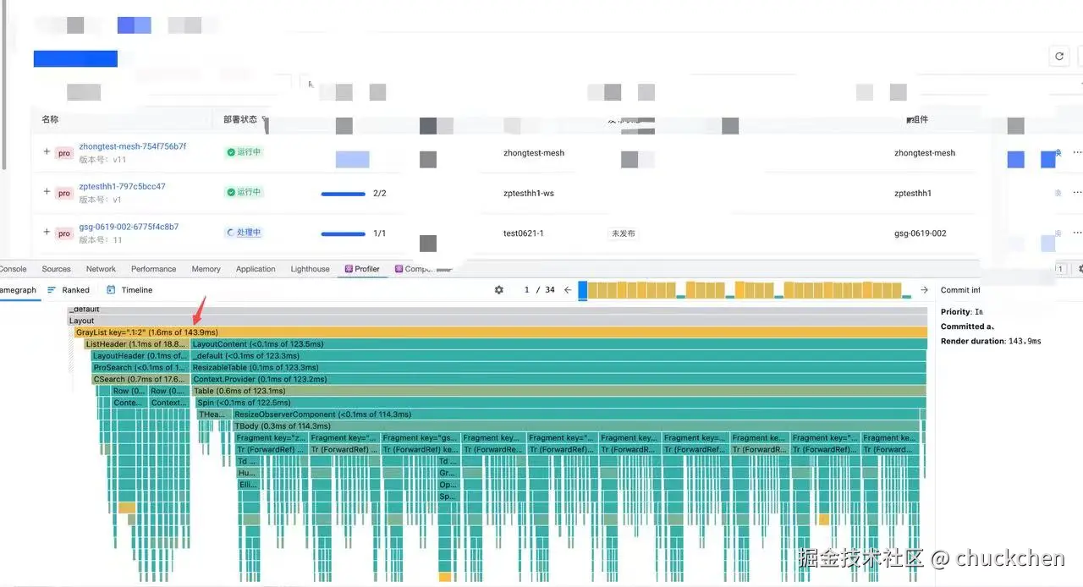Screen dimensions: 1083x587
Task: Click the 名称 column header
Action: point(51,120)
